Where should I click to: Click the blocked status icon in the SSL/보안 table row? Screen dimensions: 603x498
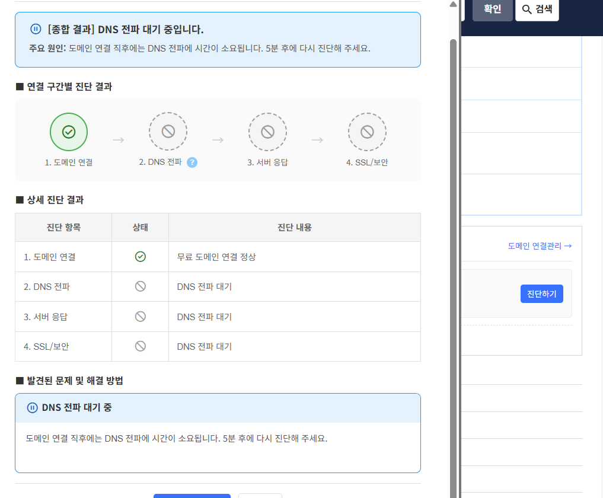pos(141,346)
